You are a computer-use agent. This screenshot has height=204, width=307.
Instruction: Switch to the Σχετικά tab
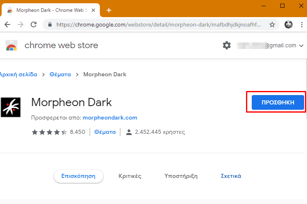tap(231, 176)
